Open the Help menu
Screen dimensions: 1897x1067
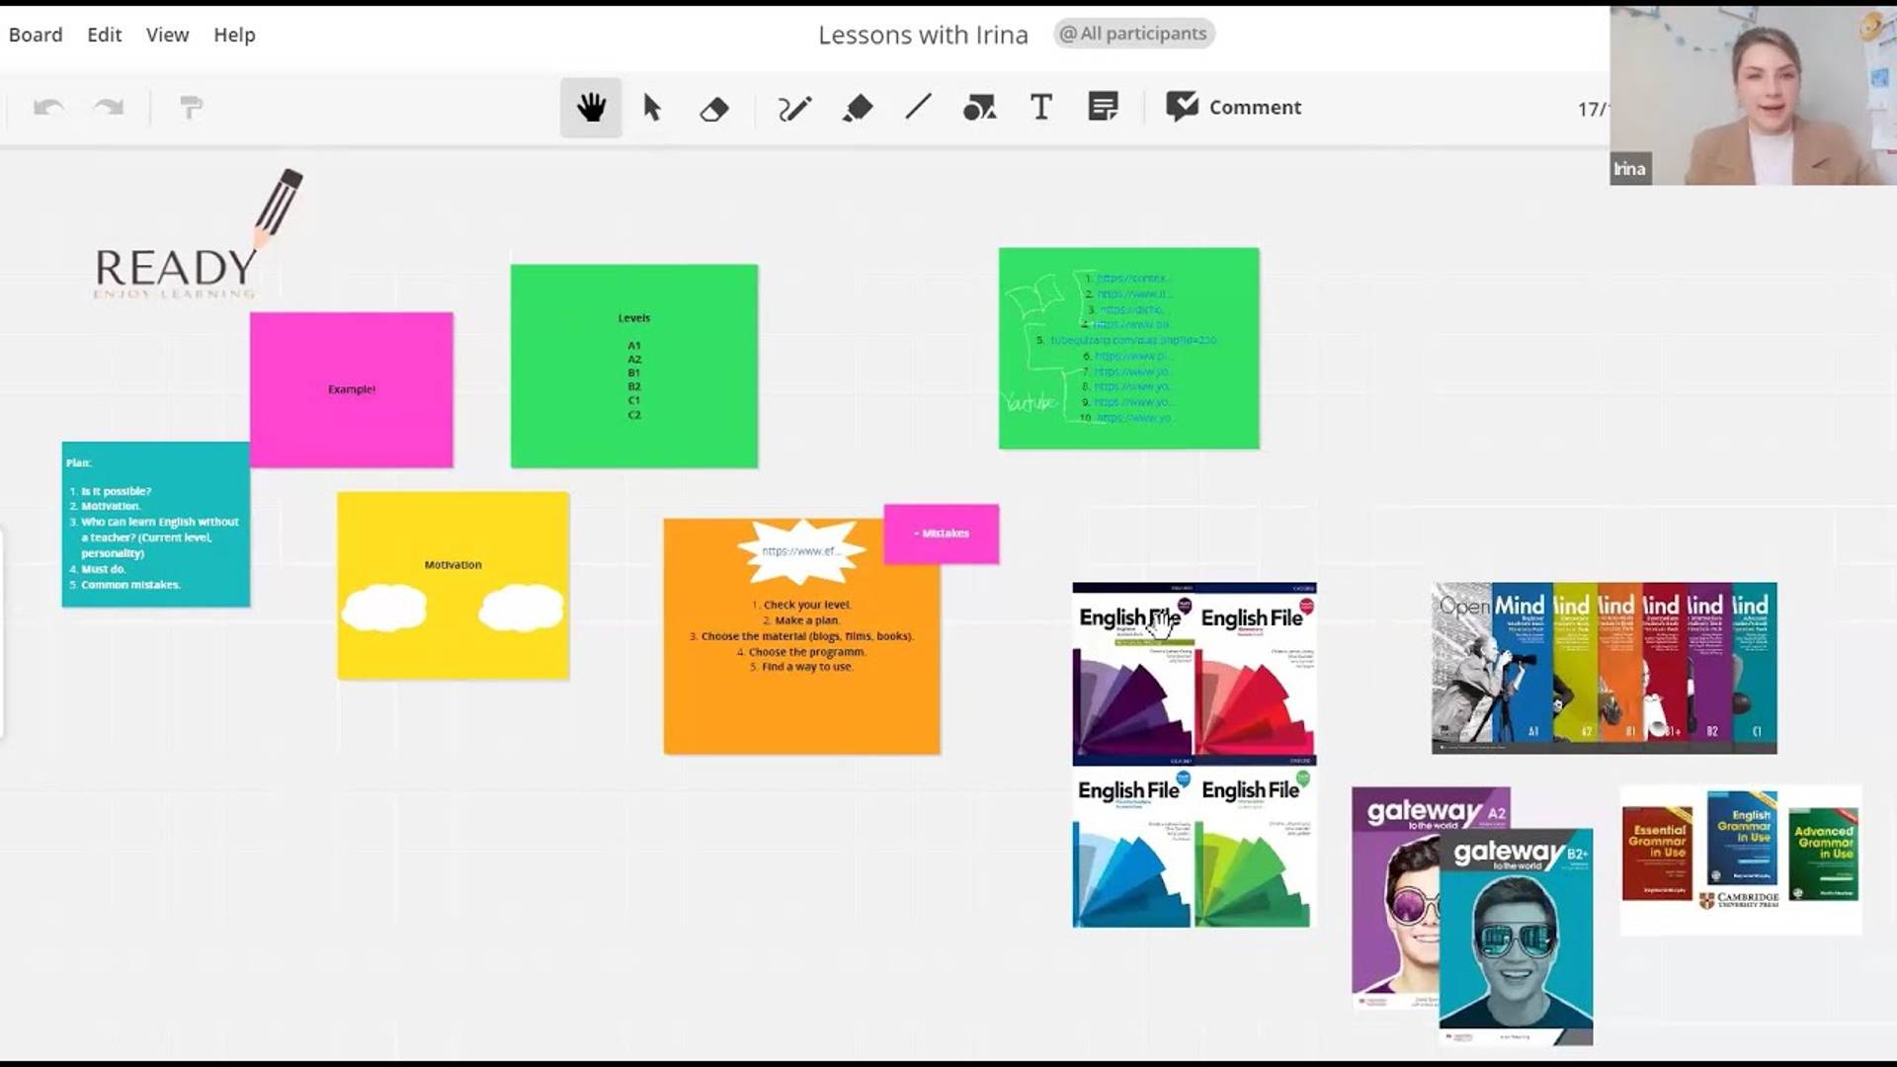(x=234, y=35)
